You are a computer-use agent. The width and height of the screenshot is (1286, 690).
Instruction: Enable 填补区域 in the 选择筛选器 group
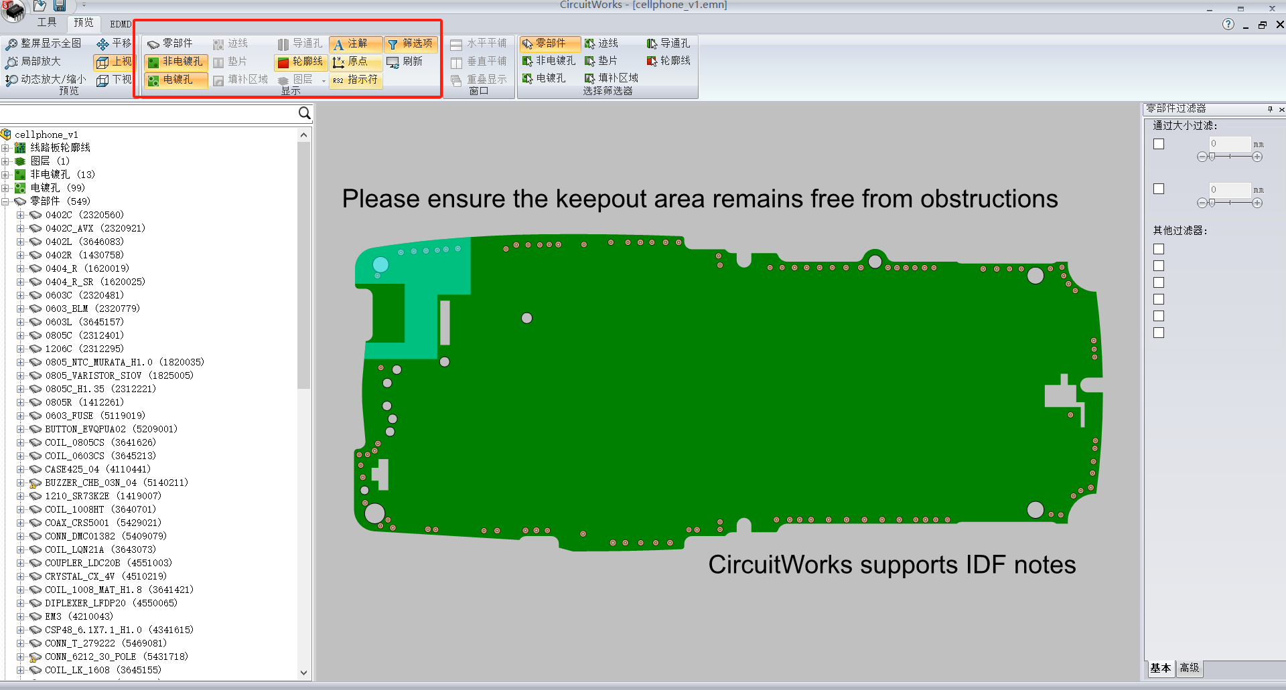coord(612,78)
